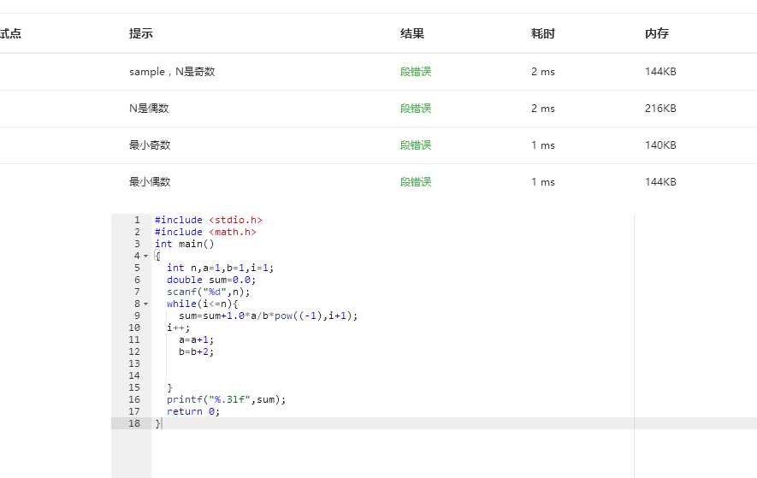Click the '#include <math.h>' line
Viewport: 757px width, 478px height.
click(x=205, y=232)
